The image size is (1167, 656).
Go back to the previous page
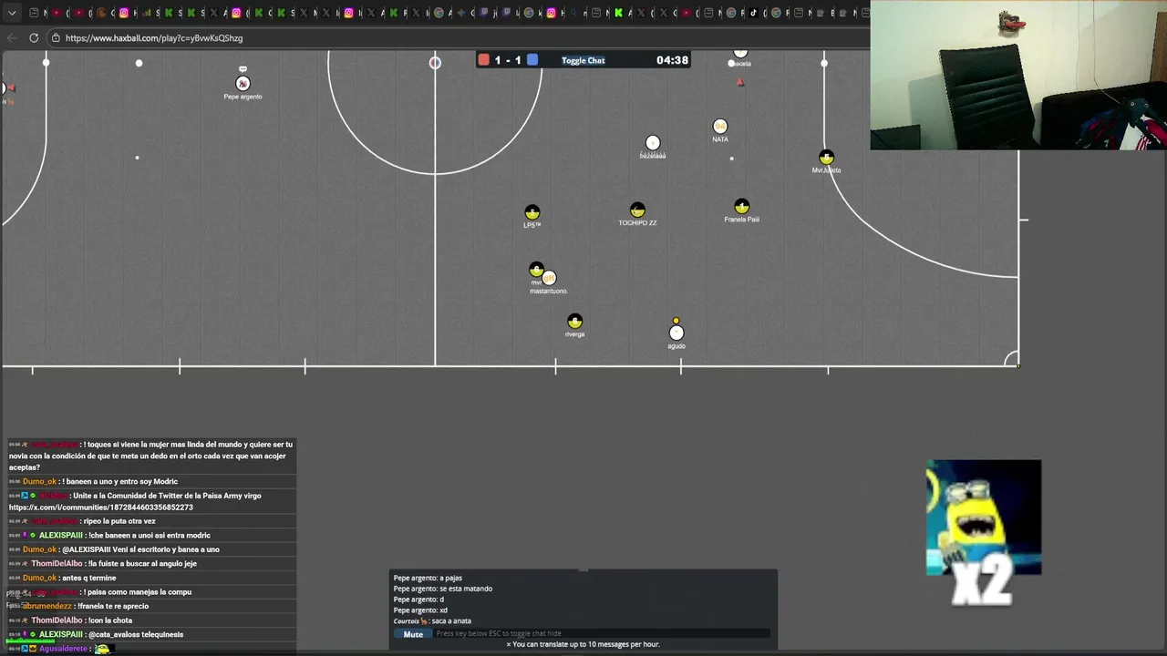pos(12,37)
